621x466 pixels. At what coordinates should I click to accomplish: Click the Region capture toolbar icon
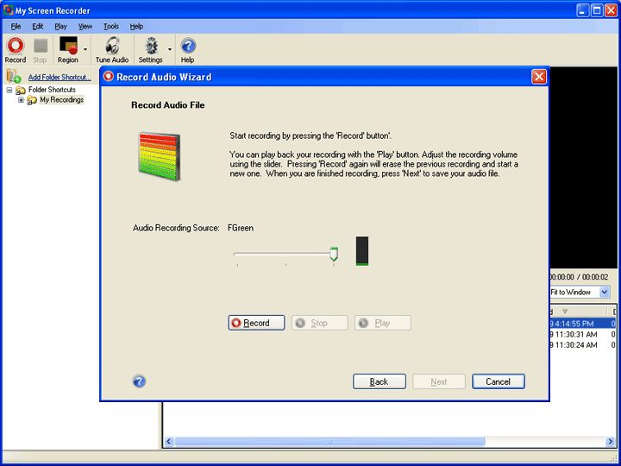[68, 46]
